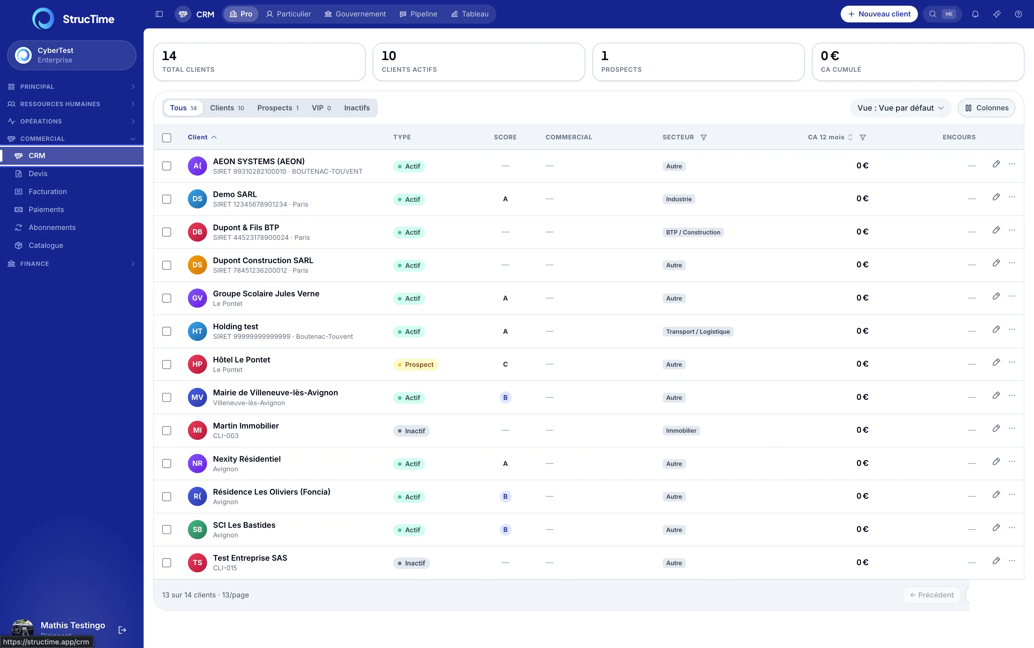Open more options for Hôtel Le Pontet
Image resolution: width=1034 pixels, height=648 pixels.
[1012, 362]
